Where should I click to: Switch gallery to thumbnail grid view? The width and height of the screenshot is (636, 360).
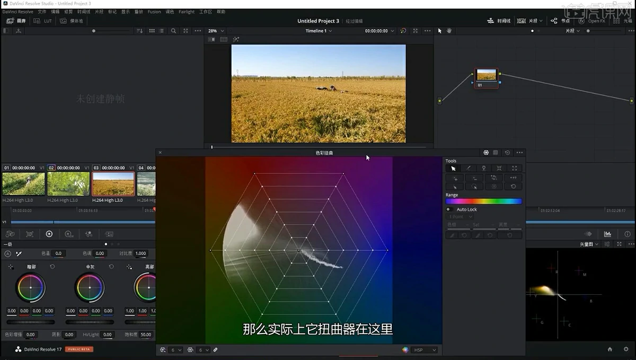click(152, 31)
